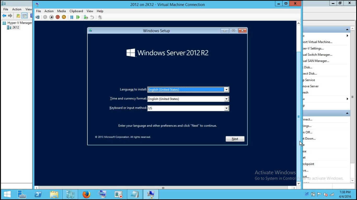Click the green Reset VM toolbar icon

click(x=78, y=17)
